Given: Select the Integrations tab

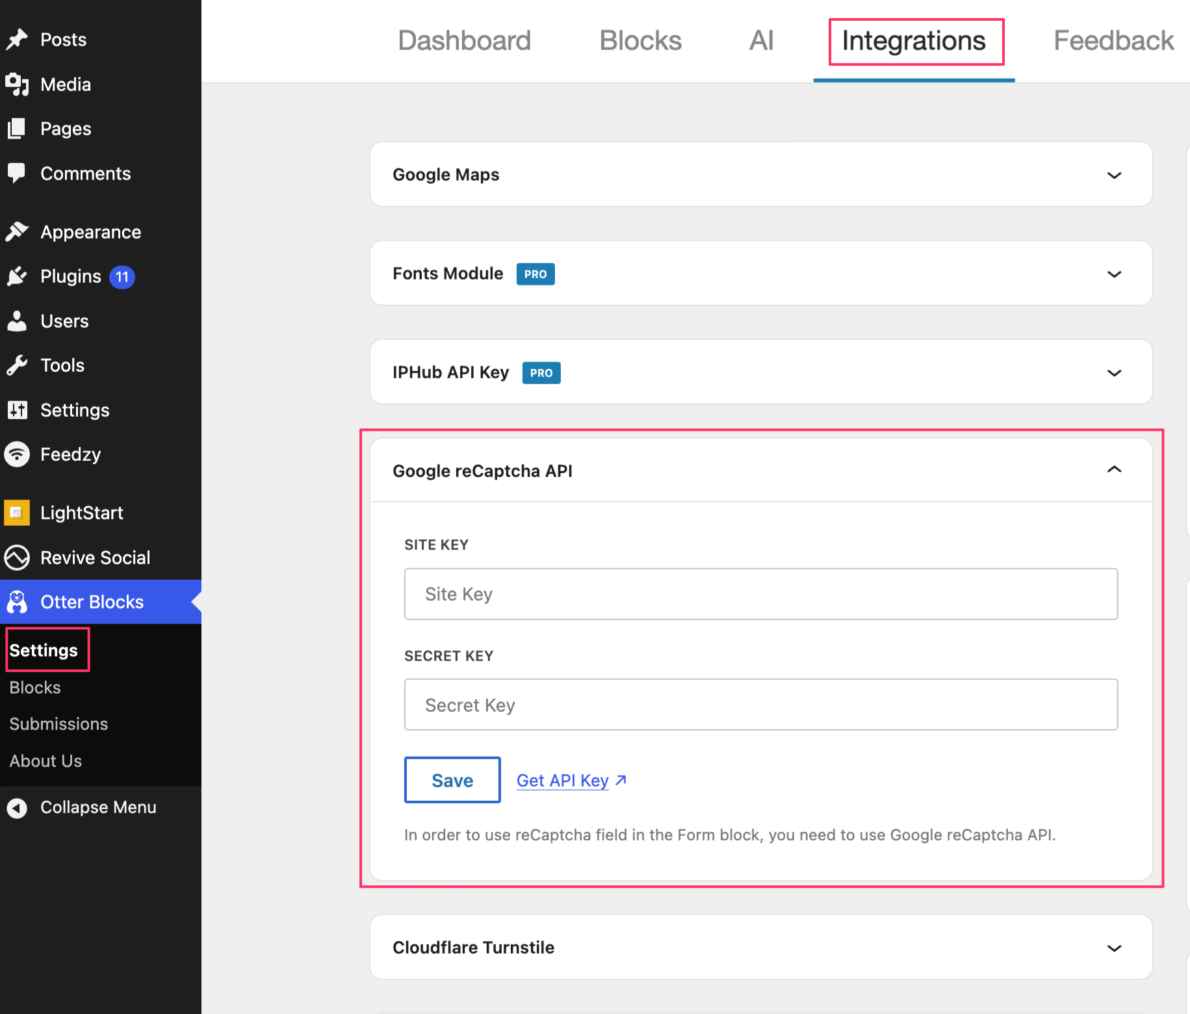Looking at the screenshot, I should 914,40.
